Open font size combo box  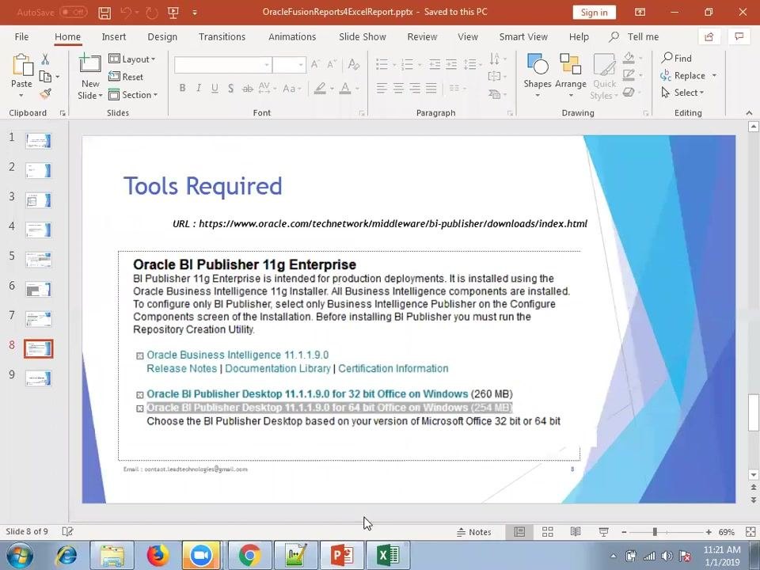(289, 64)
